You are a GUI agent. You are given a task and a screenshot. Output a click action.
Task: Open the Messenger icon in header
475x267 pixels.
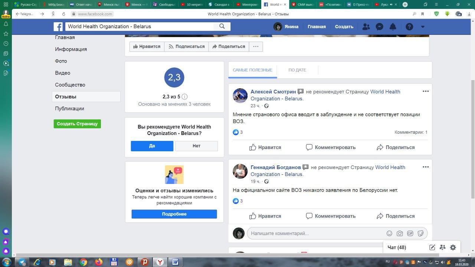(x=379, y=27)
